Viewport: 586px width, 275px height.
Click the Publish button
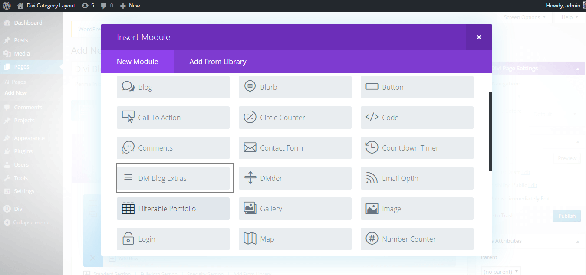566,216
